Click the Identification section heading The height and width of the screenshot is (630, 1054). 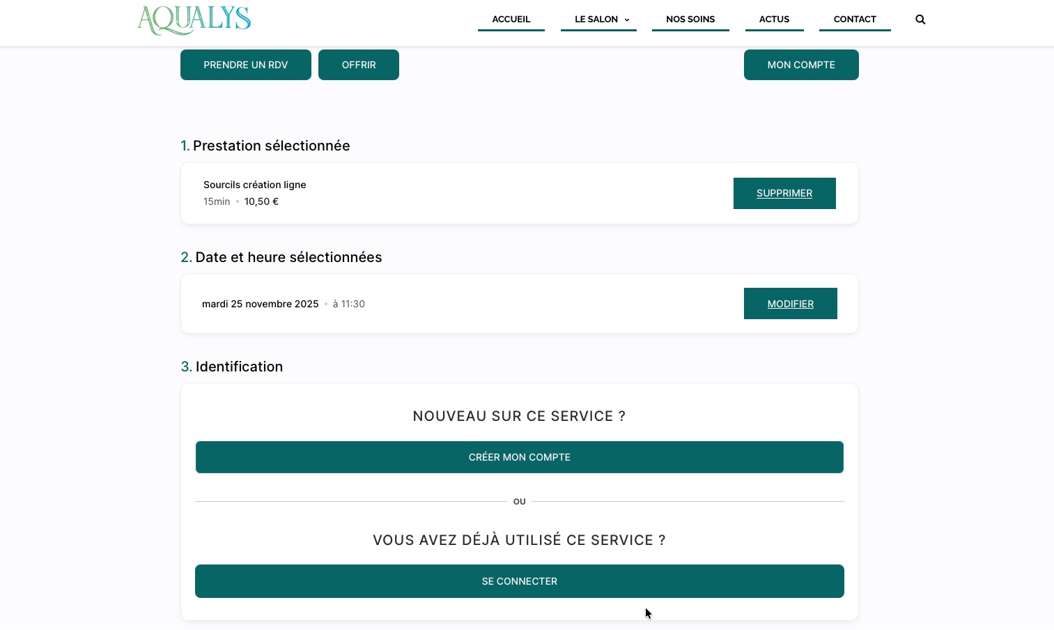coord(238,367)
